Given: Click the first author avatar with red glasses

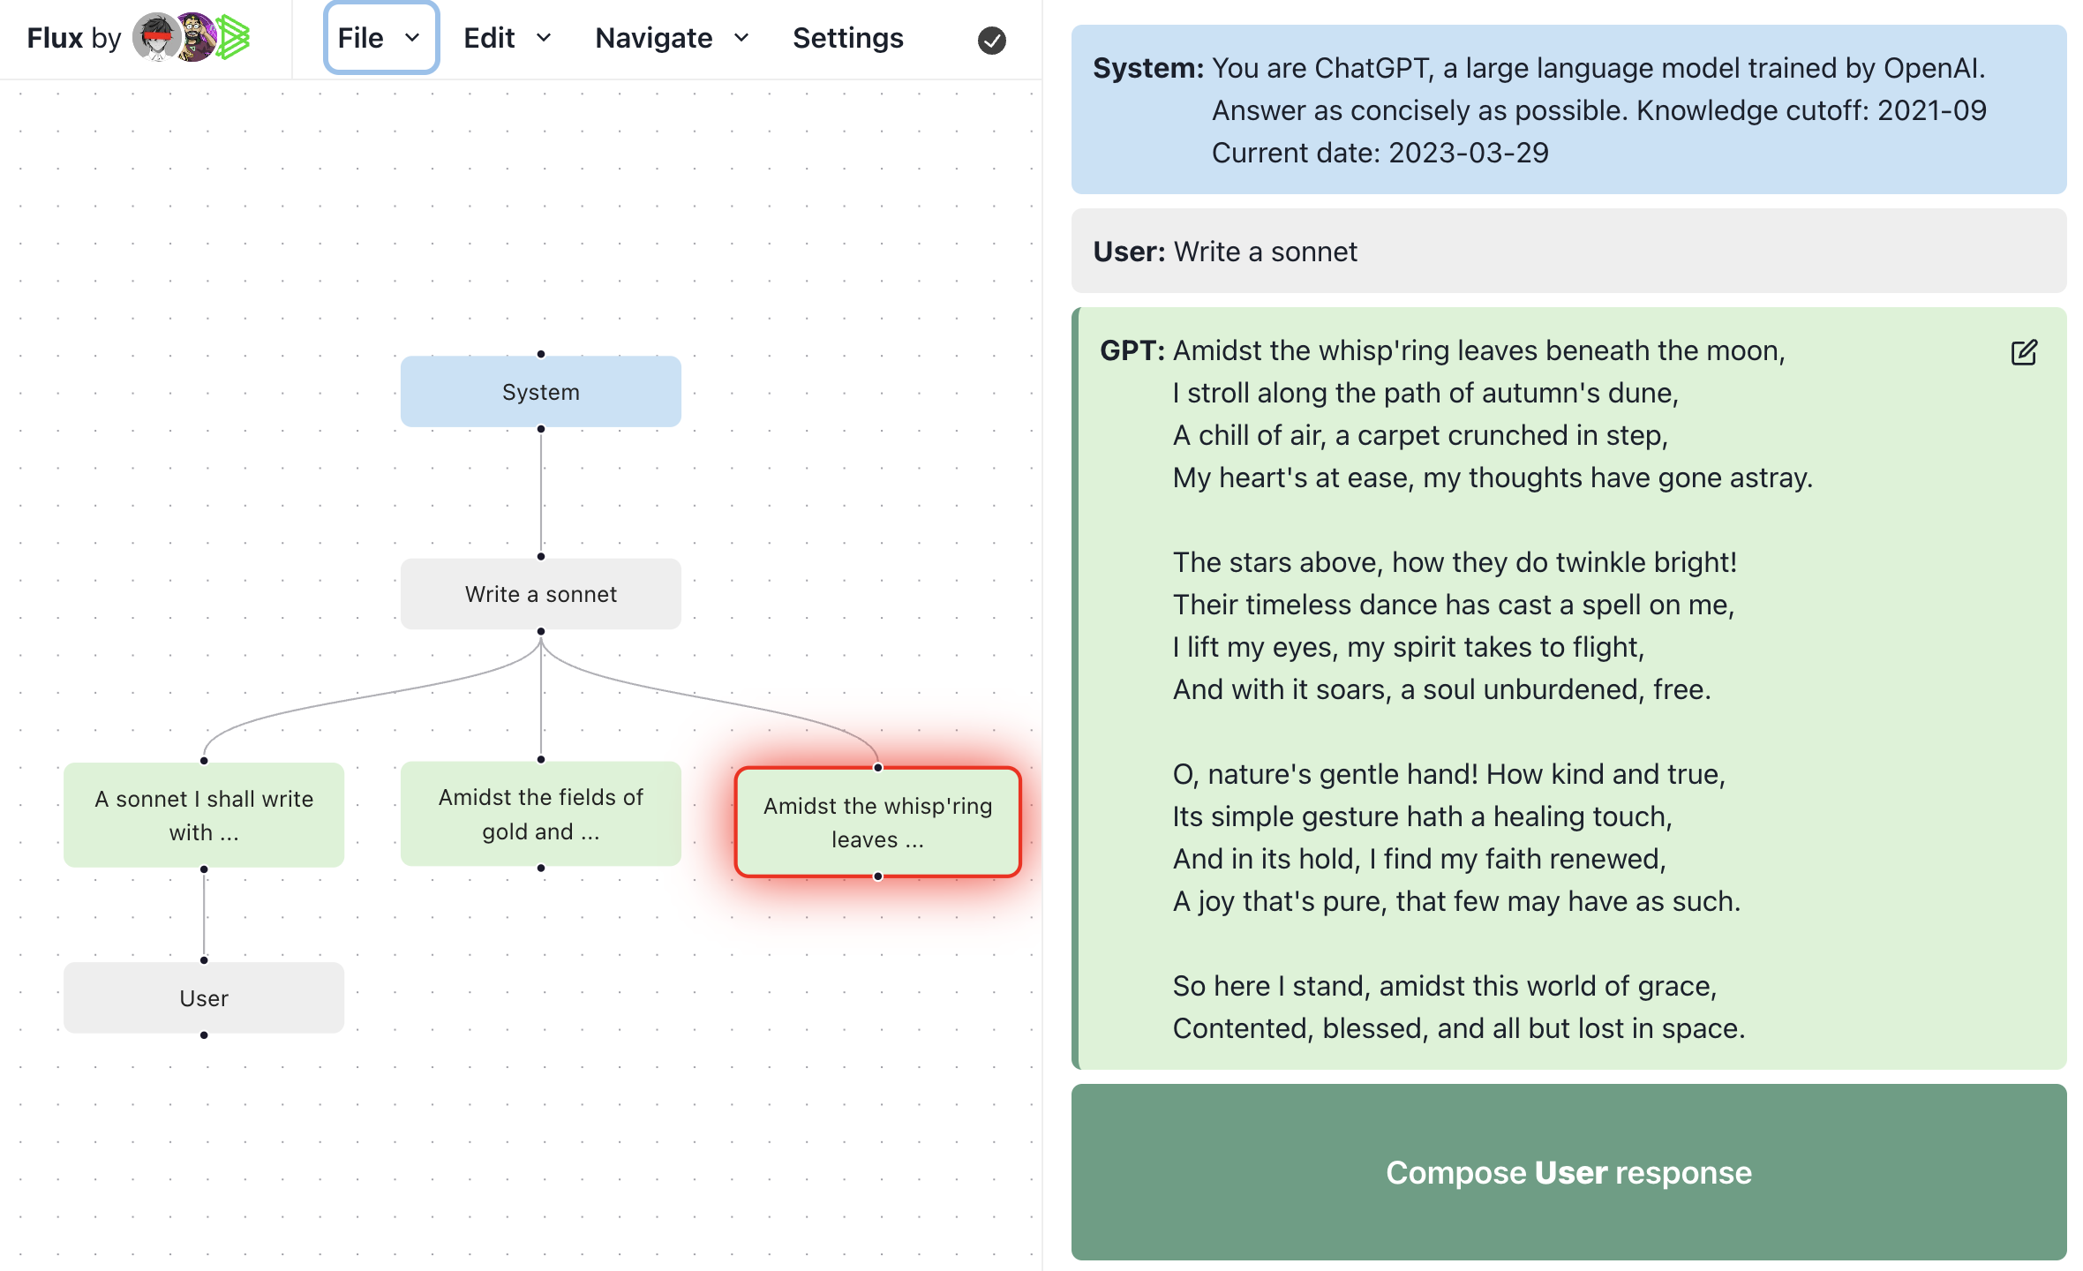Looking at the screenshot, I should tap(156, 38).
